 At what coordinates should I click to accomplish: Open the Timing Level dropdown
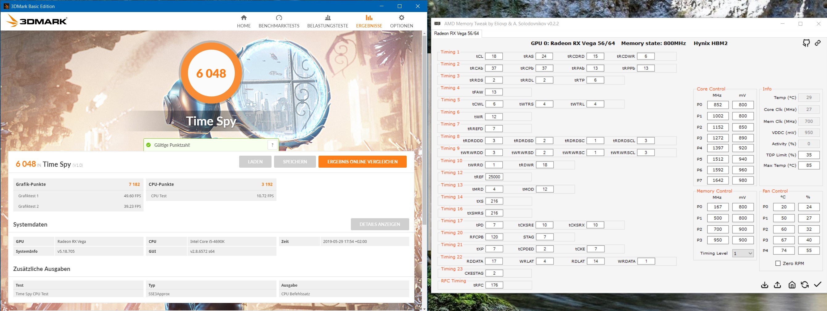[742, 253]
